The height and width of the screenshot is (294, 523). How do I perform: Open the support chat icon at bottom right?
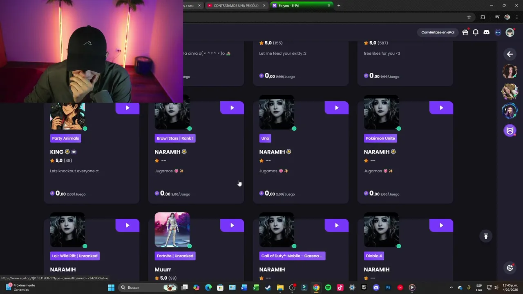510,268
